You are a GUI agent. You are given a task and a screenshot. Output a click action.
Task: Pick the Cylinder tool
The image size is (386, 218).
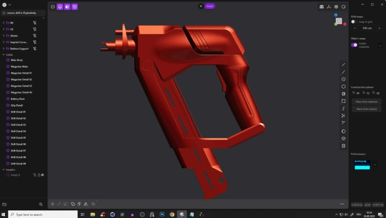coord(343,93)
